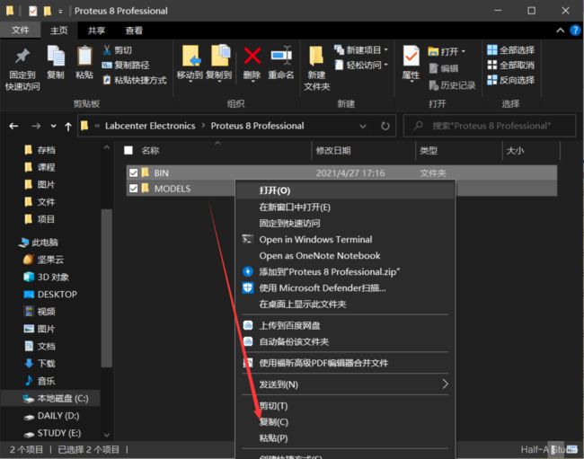Uncheck the BIN folder checkbox
Screen dimensions: 584x459
coord(133,172)
